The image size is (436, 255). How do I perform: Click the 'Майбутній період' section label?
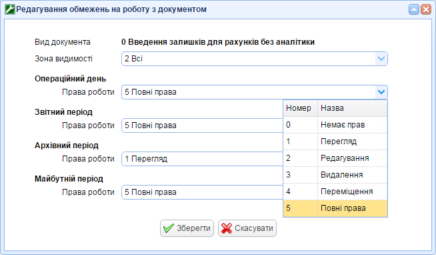[x=69, y=179]
